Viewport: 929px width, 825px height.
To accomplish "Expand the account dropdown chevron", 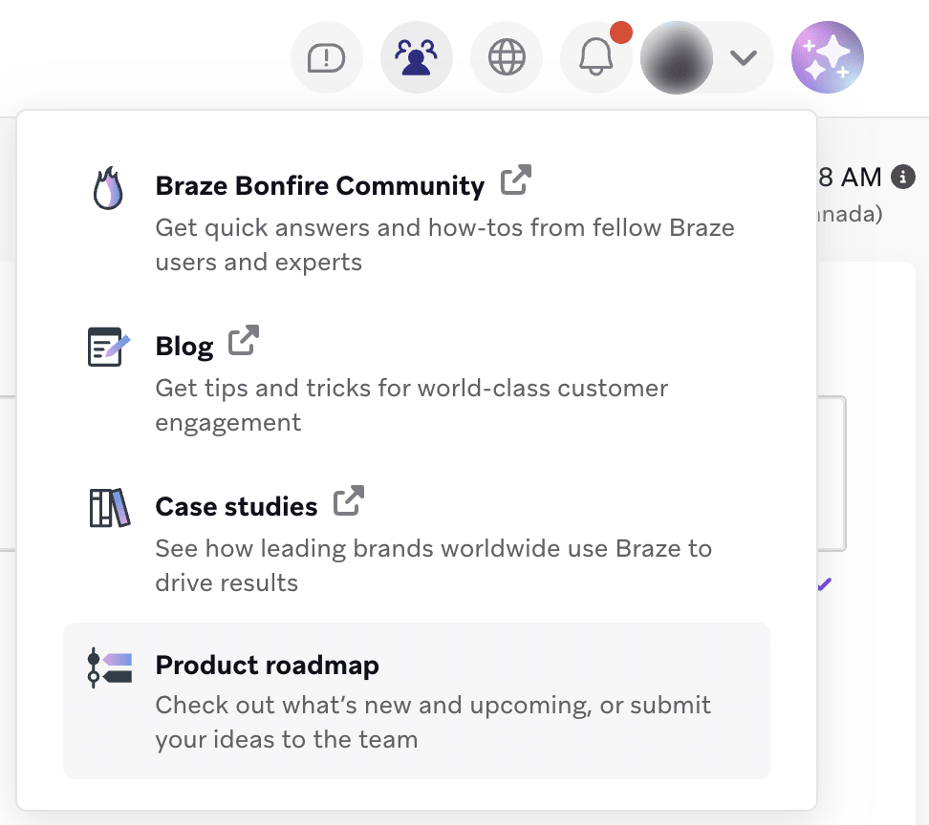I will [743, 58].
